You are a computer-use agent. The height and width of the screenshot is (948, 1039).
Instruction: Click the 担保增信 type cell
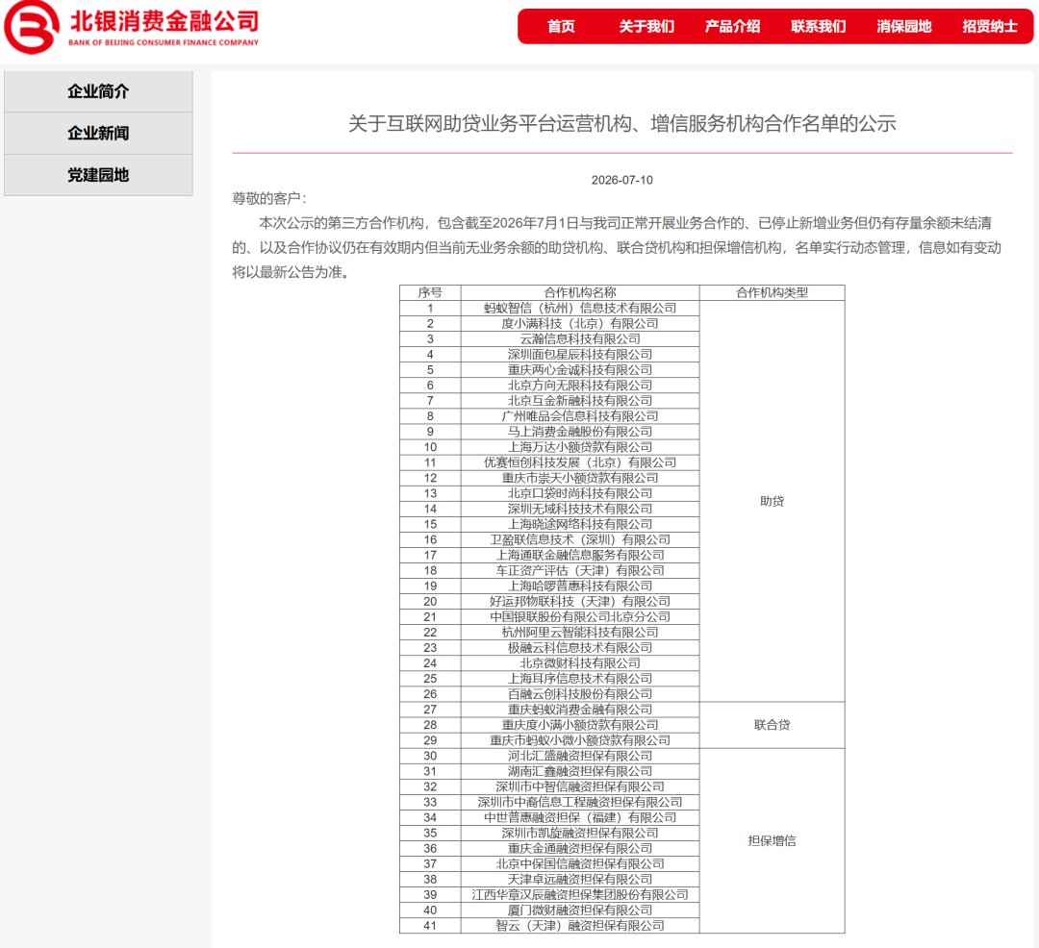[772, 840]
